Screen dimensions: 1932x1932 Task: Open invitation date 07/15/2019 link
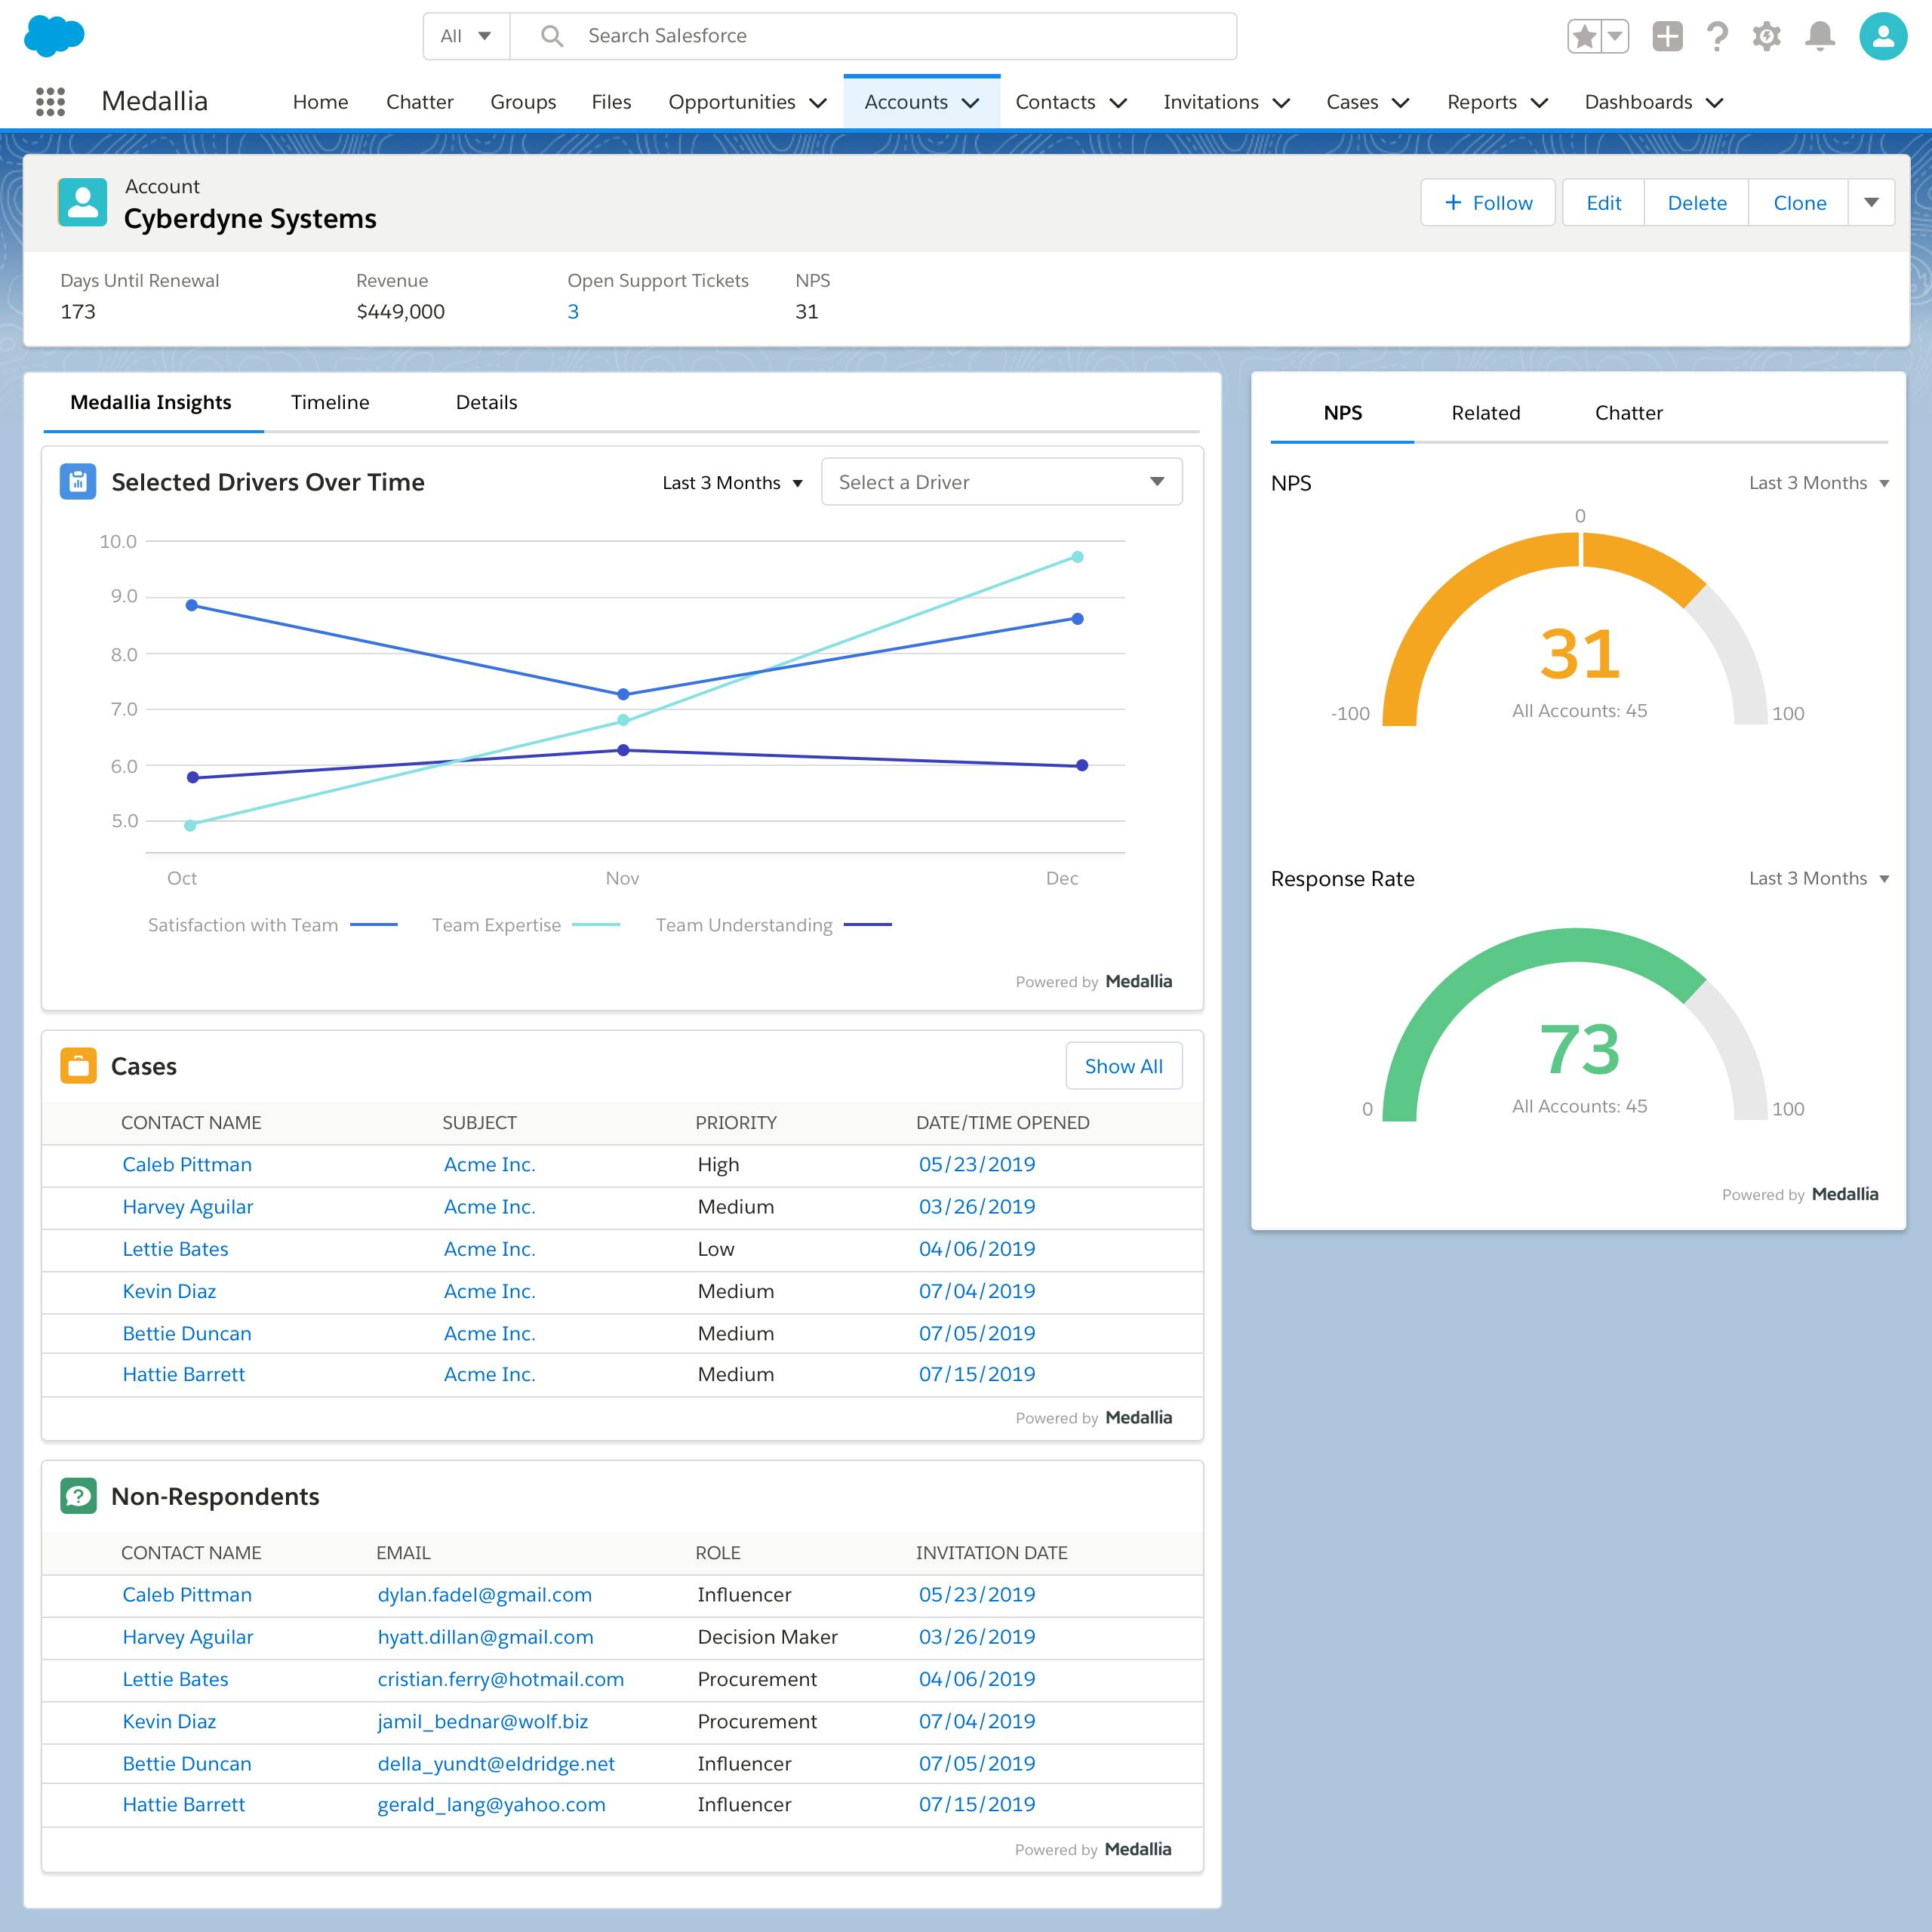tap(976, 1804)
